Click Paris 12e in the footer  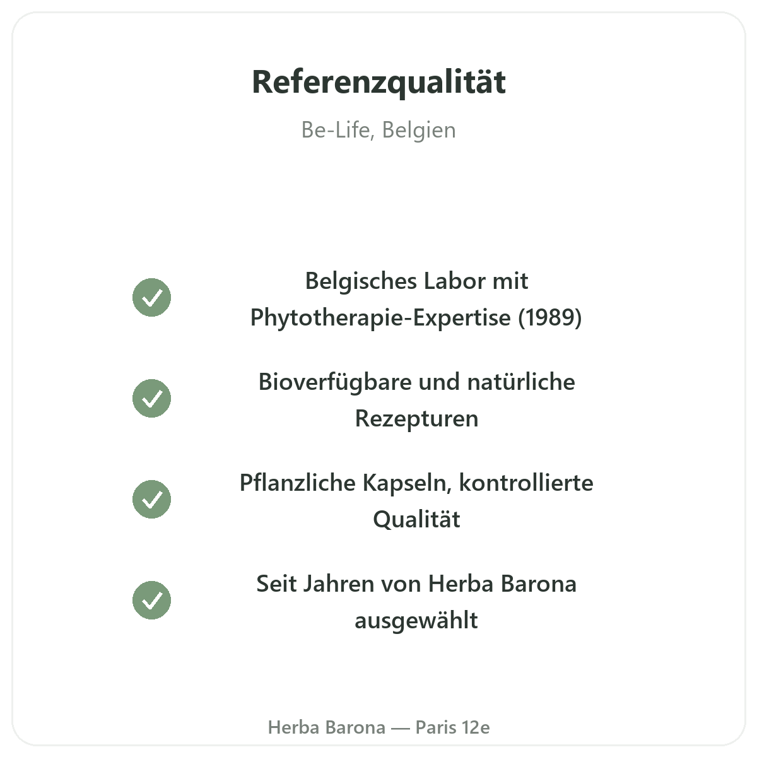(452, 727)
